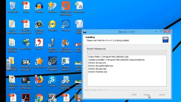181x102 pixels.
Task: Select Pastor Chris on Manag... video icon
Action: click(26, 82)
